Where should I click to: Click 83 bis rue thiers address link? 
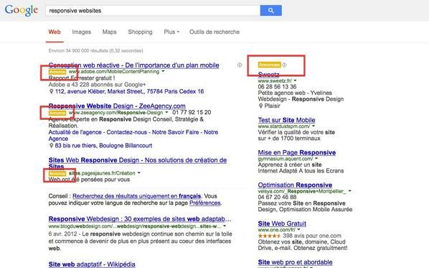click(103, 146)
